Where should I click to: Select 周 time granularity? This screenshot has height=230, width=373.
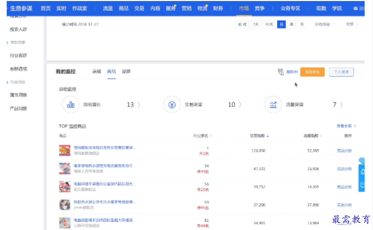tap(292, 24)
